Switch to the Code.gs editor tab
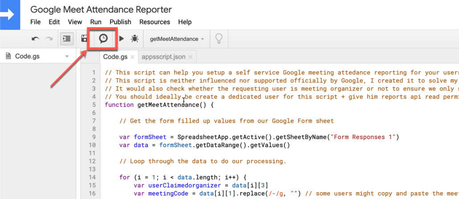The image size is (459, 199). click(x=115, y=57)
